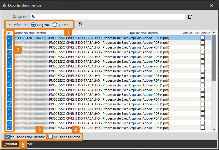Screen dimensions: 219x150
Task: Click the Exportar button
Action: pos(11,144)
